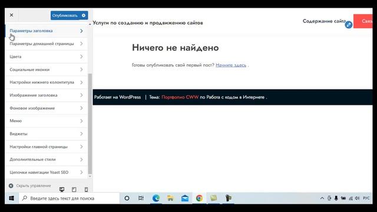Screen dimensions: 377x212
Task: Open Task View icon in taskbar
Action: coord(141,198)
